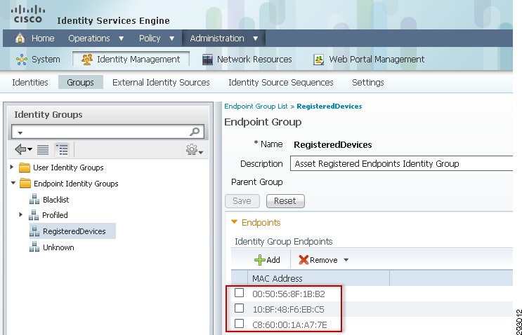Screen dimensions: 522x335
Task: Click the Remove button label
Action: pyautogui.click(x=324, y=260)
